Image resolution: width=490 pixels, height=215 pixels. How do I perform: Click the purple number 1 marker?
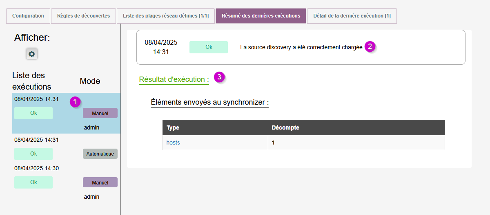coord(75,102)
